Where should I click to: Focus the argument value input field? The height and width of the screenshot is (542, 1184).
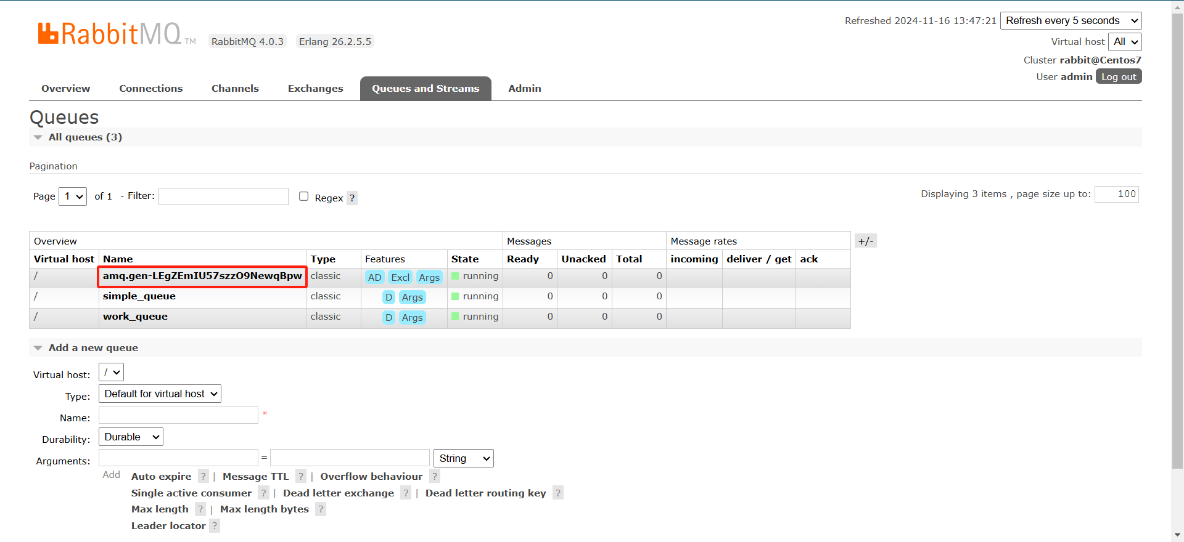point(350,458)
